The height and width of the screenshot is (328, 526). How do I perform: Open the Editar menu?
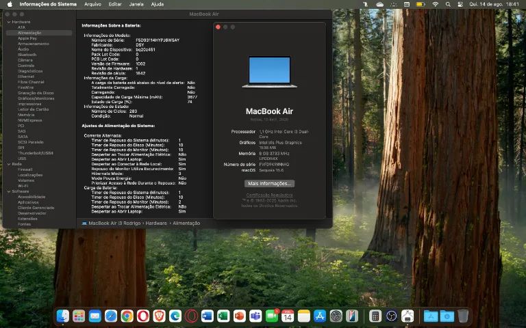coord(115,4)
